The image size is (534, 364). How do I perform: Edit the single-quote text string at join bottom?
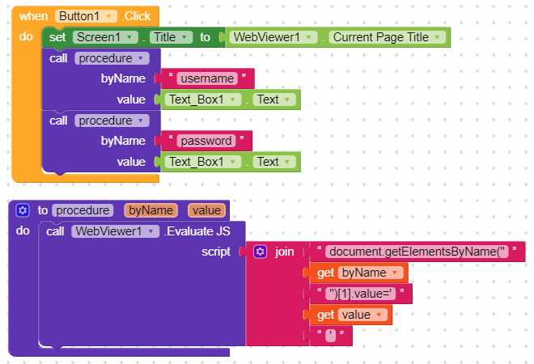(x=330, y=336)
